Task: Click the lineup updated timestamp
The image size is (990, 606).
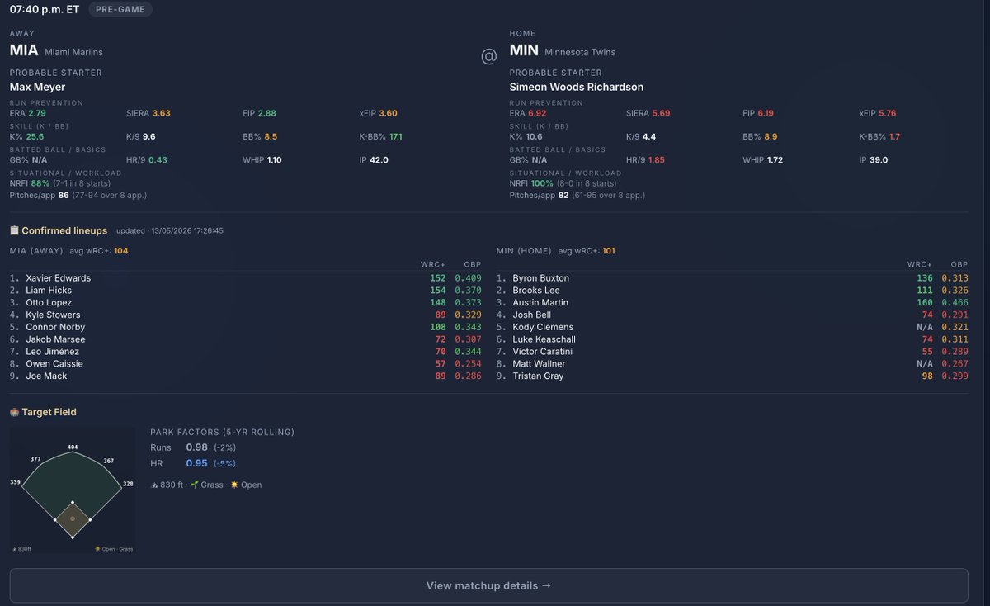Action: [x=170, y=231]
